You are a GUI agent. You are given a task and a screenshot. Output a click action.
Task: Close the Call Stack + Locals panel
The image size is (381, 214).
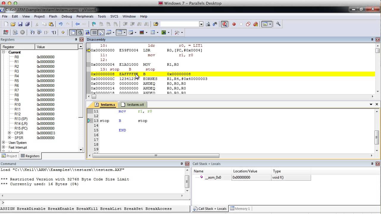click(x=378, y=164)
